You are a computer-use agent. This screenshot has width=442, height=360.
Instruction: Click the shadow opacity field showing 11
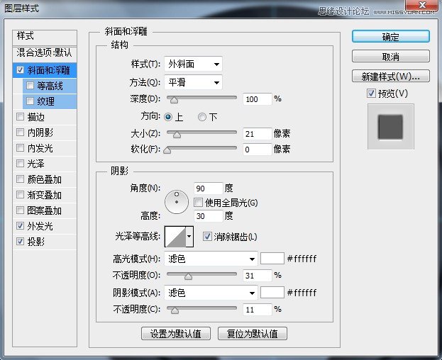[257, 310]
